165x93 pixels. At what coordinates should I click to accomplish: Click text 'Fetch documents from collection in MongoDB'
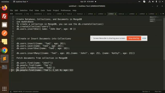click(x=42, y=58)
